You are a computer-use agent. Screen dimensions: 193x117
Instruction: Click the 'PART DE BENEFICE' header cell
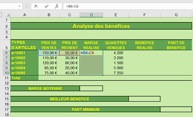(x=176, y=45)
